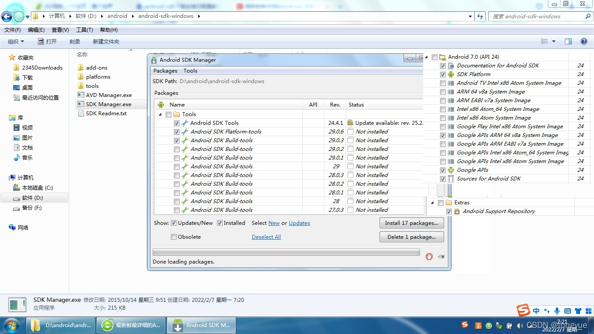Uncheck Google APIs ARM 64 v8a System Image
The height and width of the screenshot is (334, 594).
click(x=443, y=135)
